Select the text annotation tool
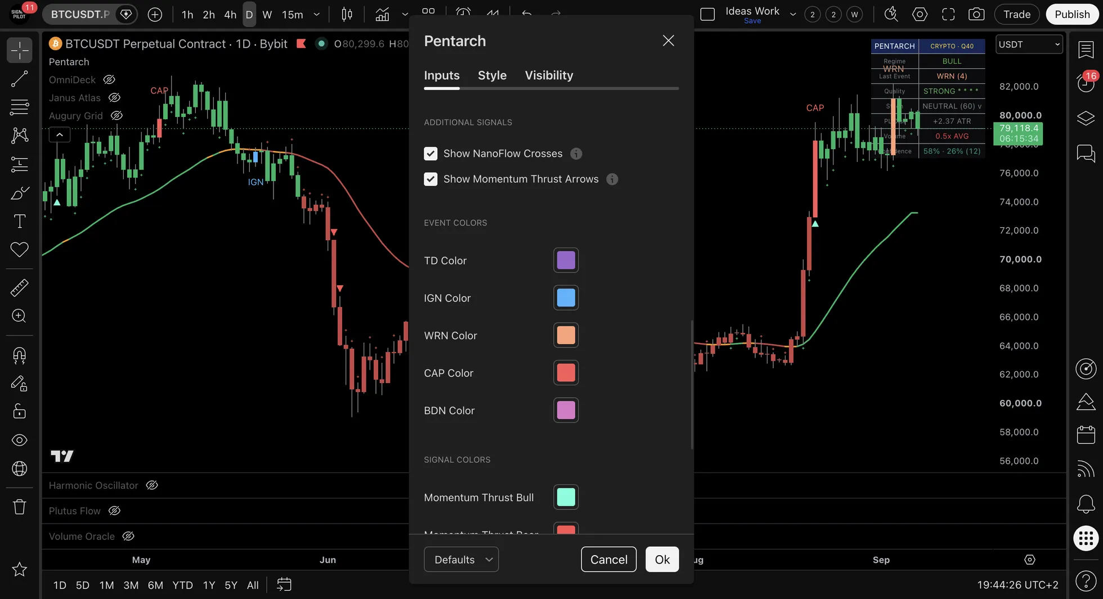This screenshot has width=1103, height=599. pos(20,221)
